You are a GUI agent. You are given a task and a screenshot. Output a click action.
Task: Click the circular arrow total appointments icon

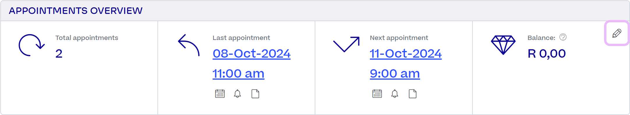coord(31,45)
